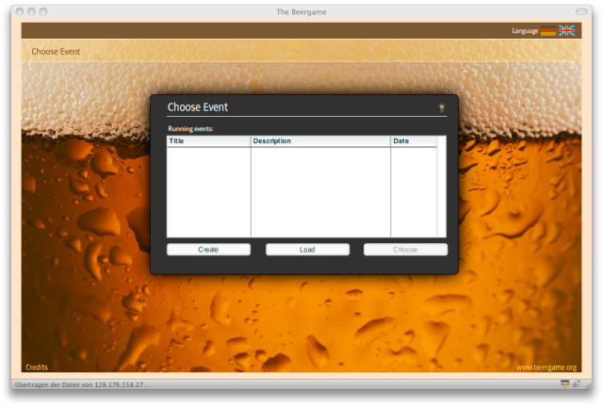Switch language to German via flag
The width and height of the screenshot is (603, 406).
point(548,31)
